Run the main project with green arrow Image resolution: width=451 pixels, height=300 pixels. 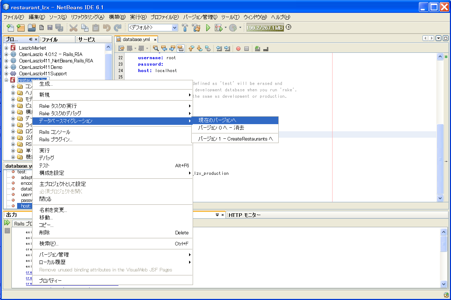(x=208, y=28)
